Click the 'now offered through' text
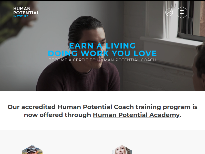The image size is (205, 154). (x=57, y=115)
